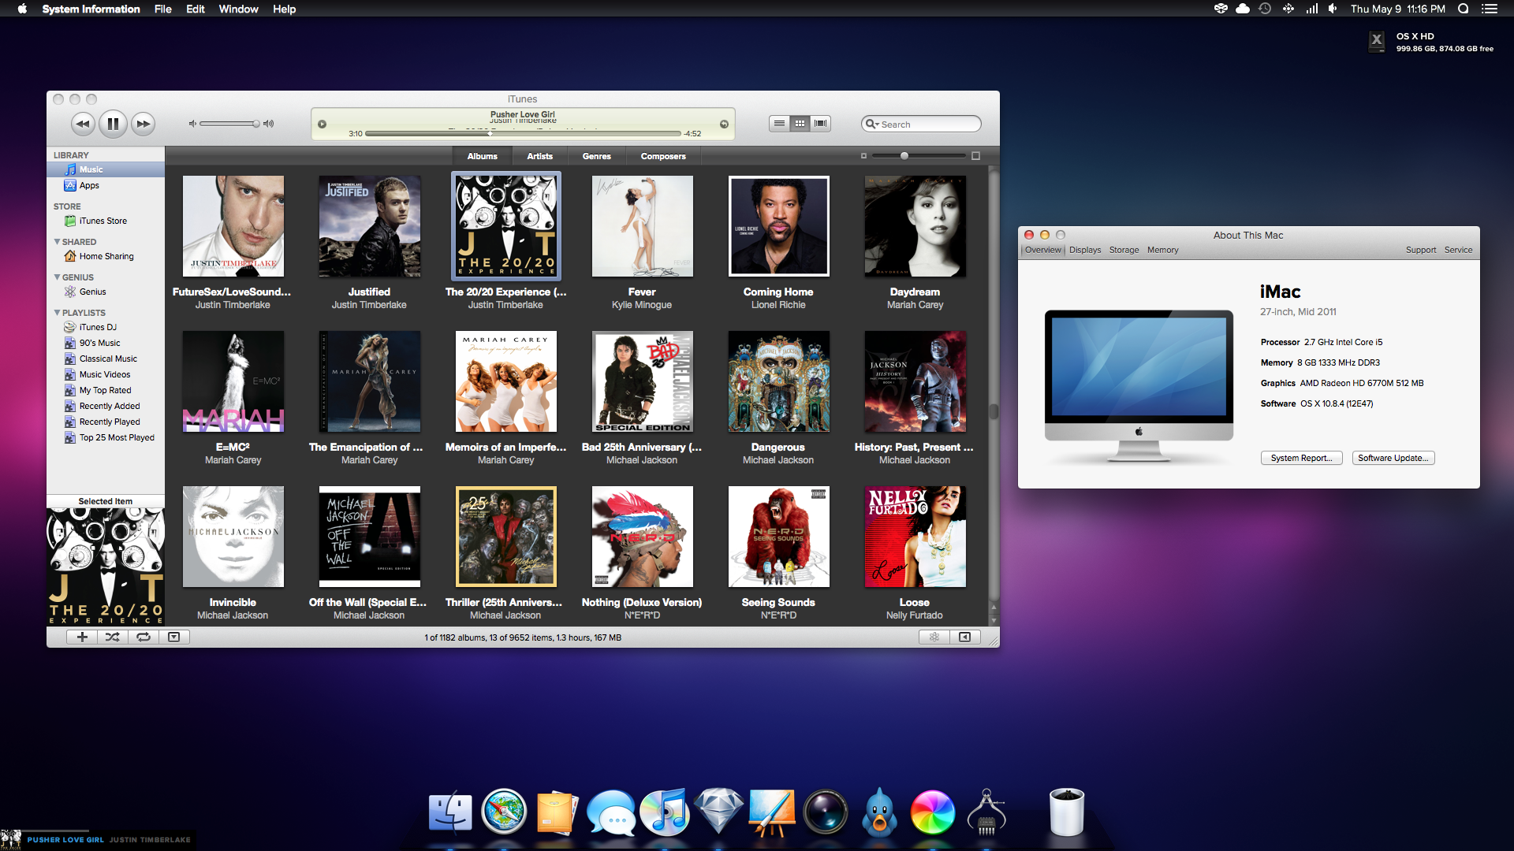1514x851 pixels.
Task: Open Support link in About This Mac
Action: click(1421, 250)
